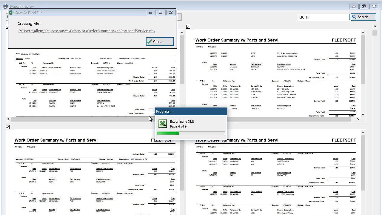Click the printer icon in Report Preview title

[x=5, y=6]
